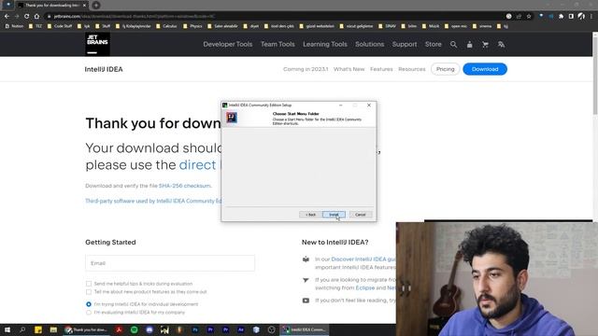Image resolution: width=598 pixels, height=336 pixels.
Task: Open the Chrome extensions puzzle icon
Action: (x=561, y=17)
